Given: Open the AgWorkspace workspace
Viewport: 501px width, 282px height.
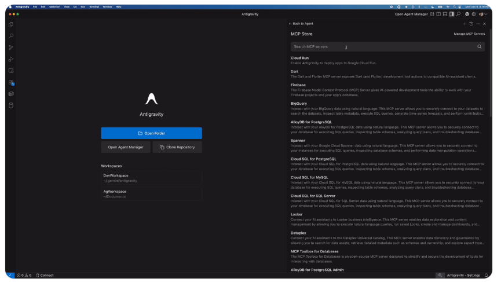Looking at the screenshot, I should 151,194.
